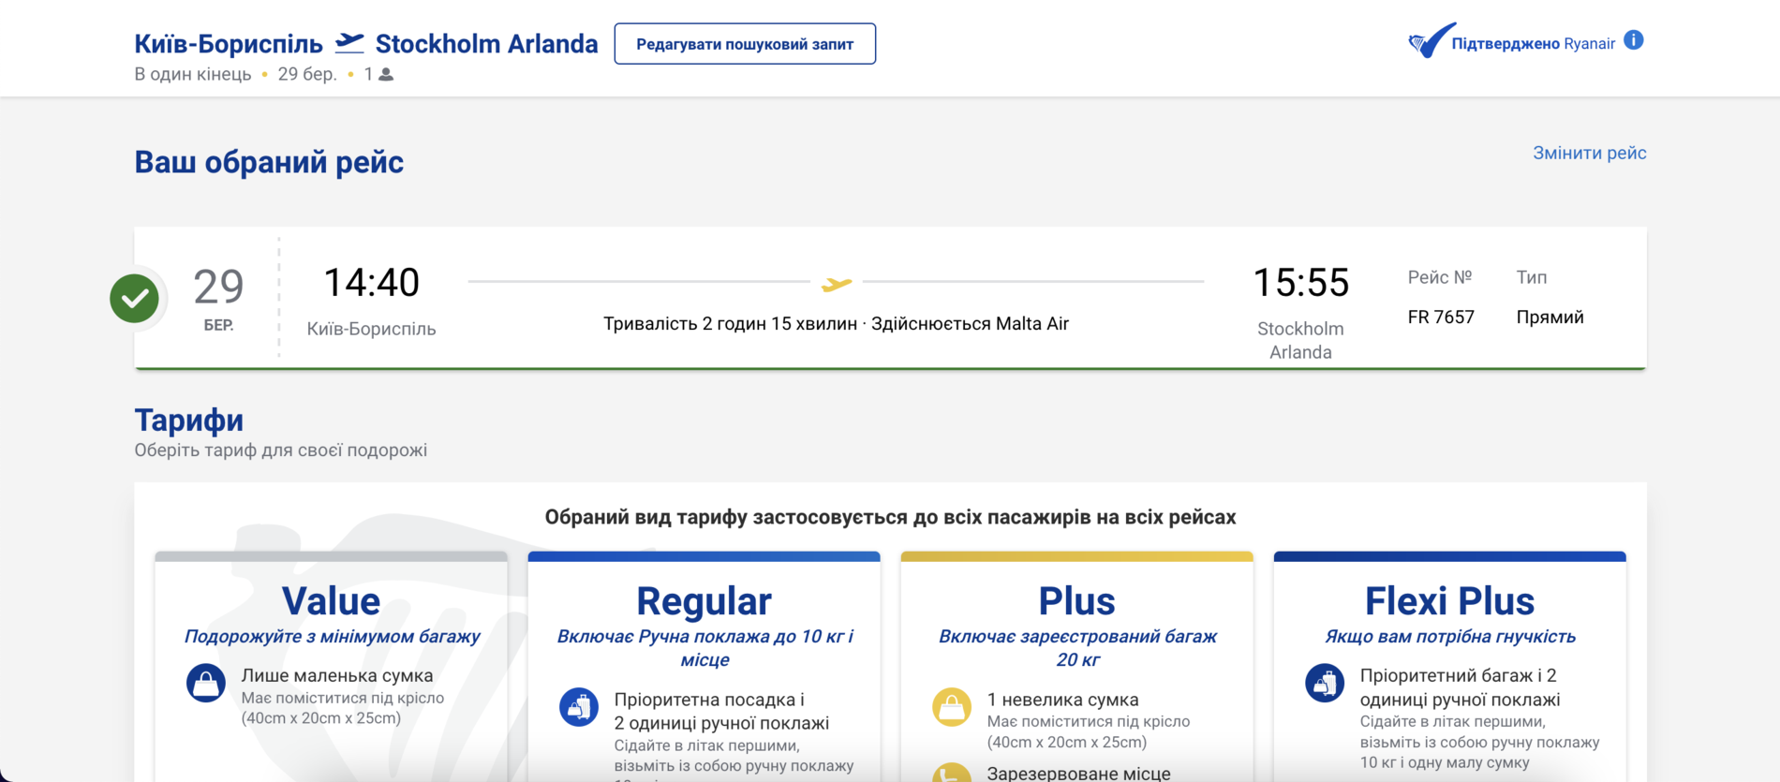The width and height of the screenshot is (1780, 782).
Task: Click the Ваш обраний рейс heading
Action: point(269,162)
